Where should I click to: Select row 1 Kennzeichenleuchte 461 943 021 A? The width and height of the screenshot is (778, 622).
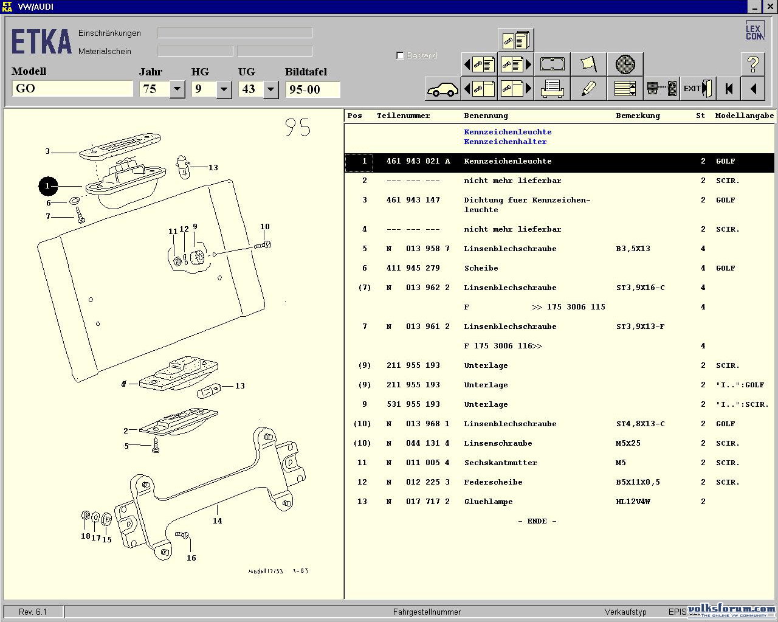point(559,162)
